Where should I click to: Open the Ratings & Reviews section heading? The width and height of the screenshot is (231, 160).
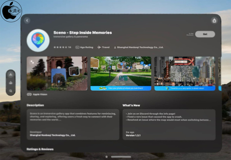[40, 149]
